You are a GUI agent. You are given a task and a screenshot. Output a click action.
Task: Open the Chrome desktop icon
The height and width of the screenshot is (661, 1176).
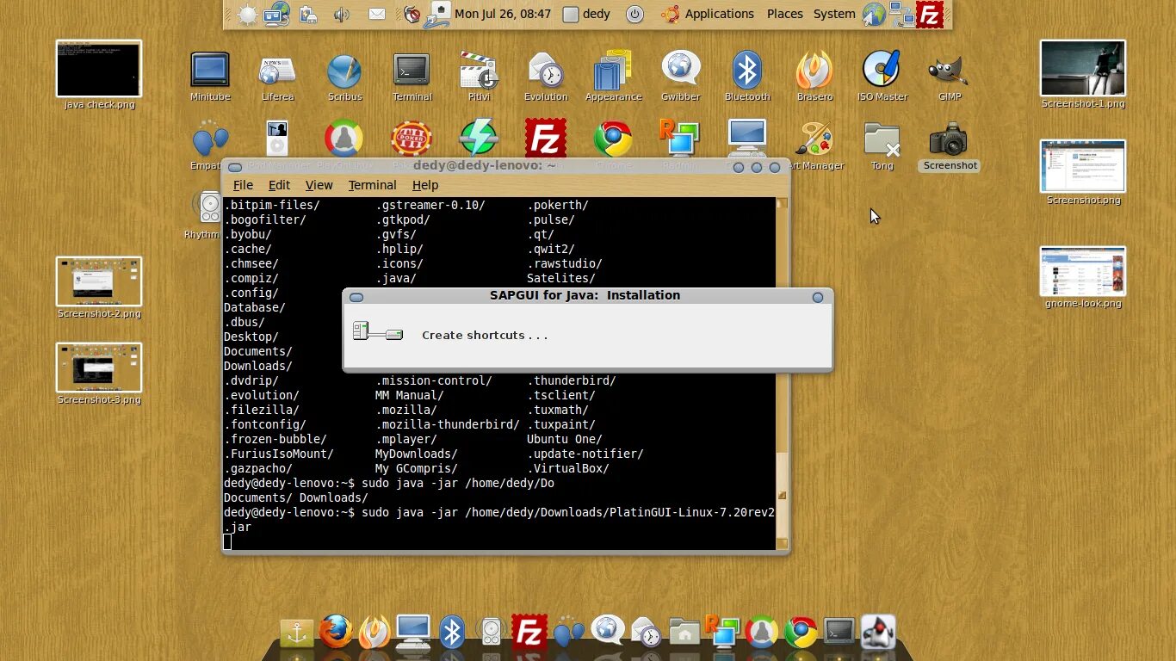(613, 139)
